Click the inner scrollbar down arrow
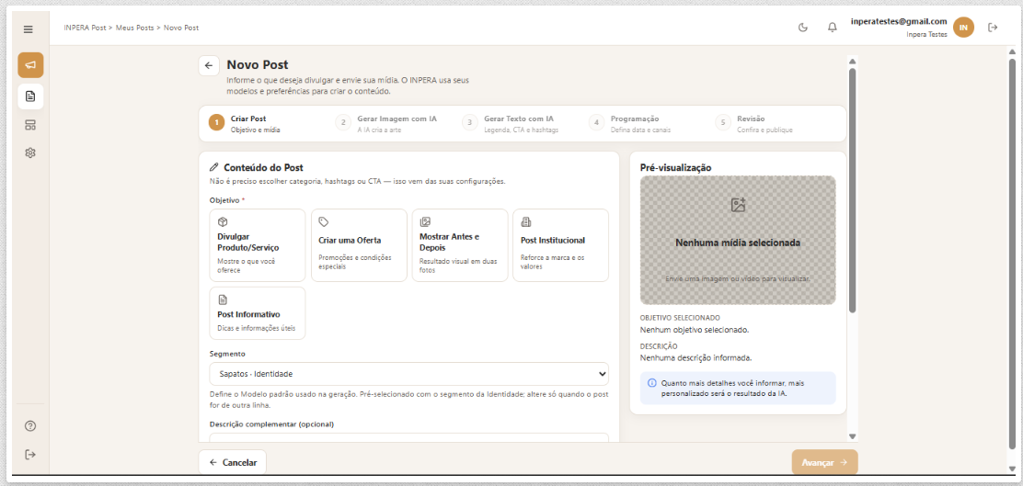1023x486 pixels. click(852, 436)
